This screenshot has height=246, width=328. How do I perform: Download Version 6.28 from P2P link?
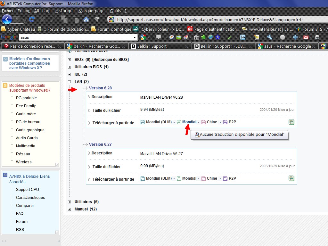coord(232,122)
